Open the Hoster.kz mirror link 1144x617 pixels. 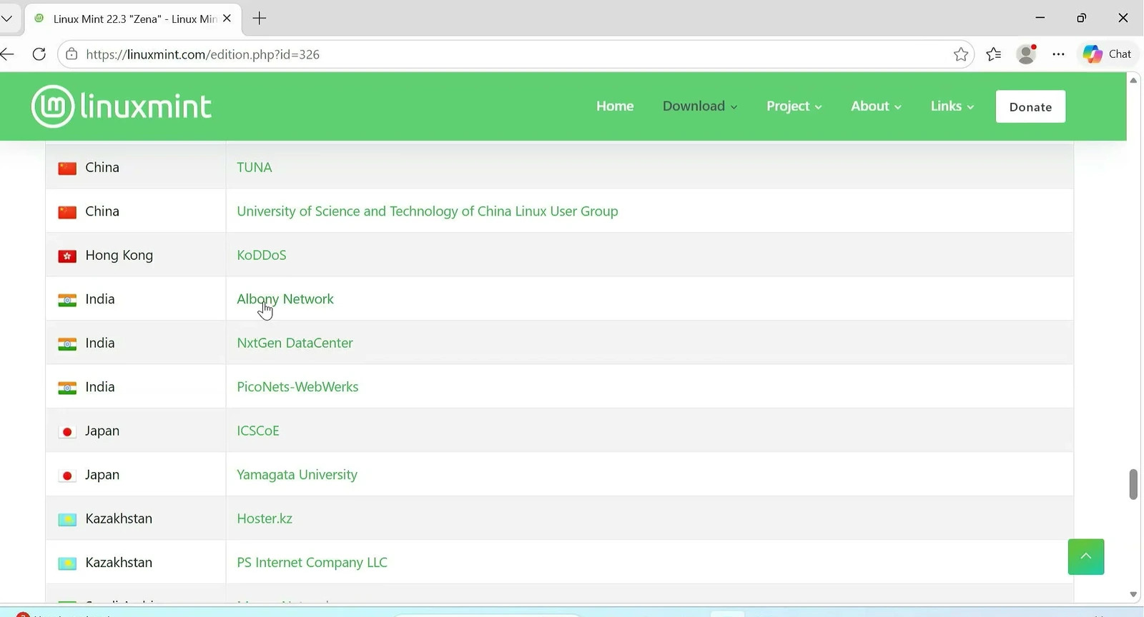265,518
